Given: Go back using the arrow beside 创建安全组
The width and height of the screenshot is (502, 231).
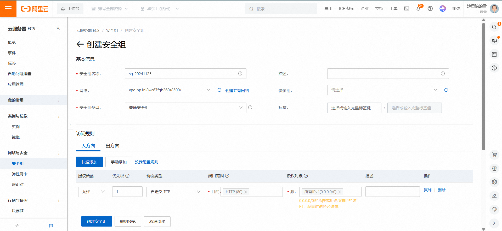Looking at the screenshot, I should [x=80, y=44].
